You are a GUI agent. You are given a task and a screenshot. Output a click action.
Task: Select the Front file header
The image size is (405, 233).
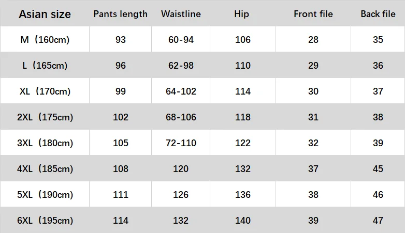pyautogui.click(x=313, y=14)
